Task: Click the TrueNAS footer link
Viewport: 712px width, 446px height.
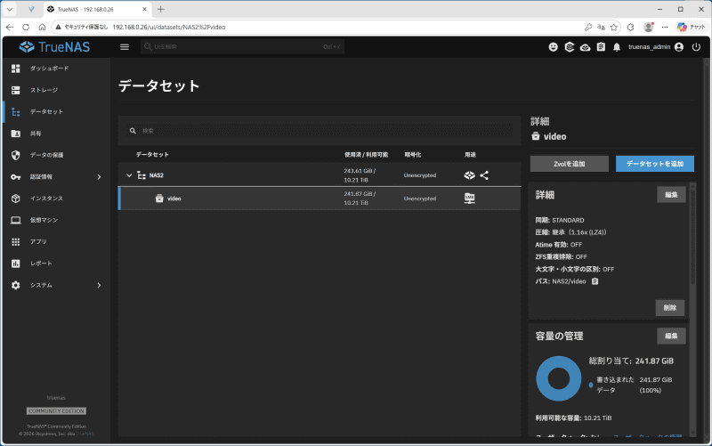Action: coord(85,434)
